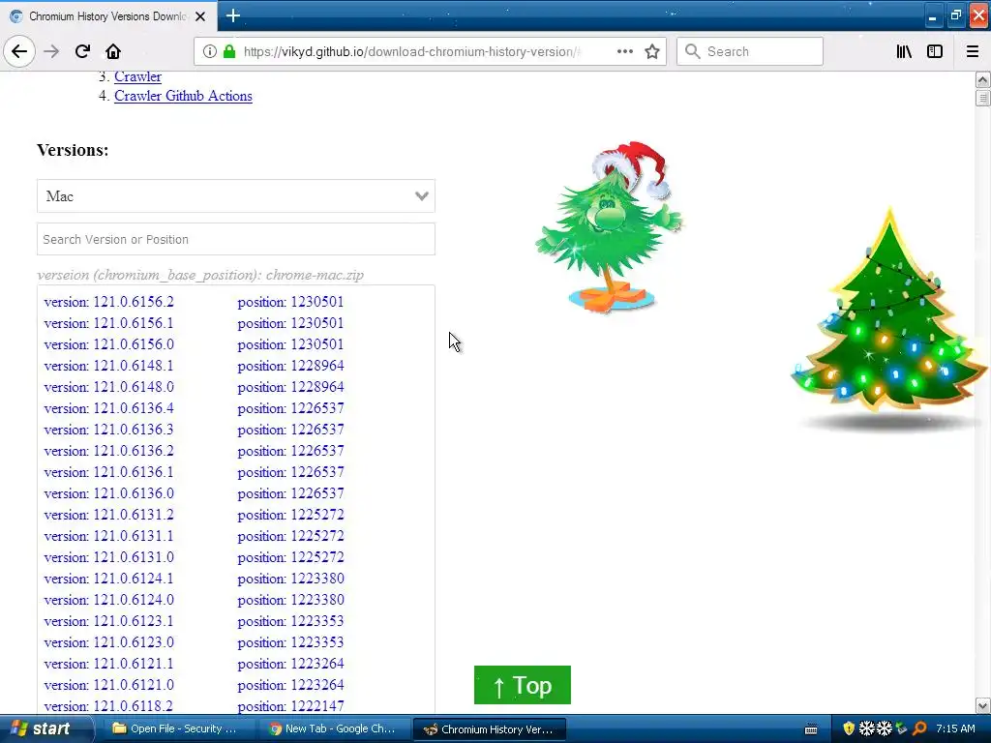Toggle the sidebar view icon

(935, 51)
